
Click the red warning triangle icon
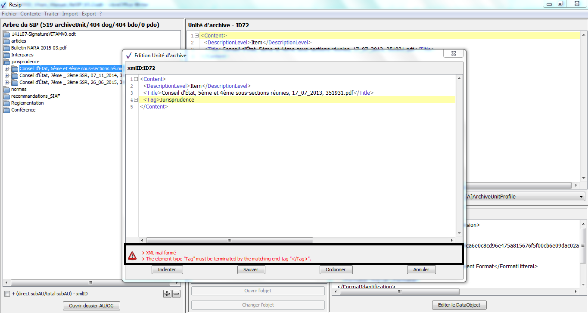pos(132,256)
